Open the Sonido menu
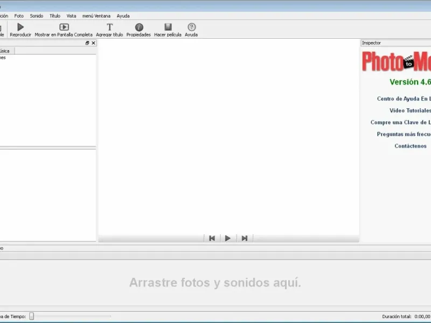 click(x=37, y=16)
